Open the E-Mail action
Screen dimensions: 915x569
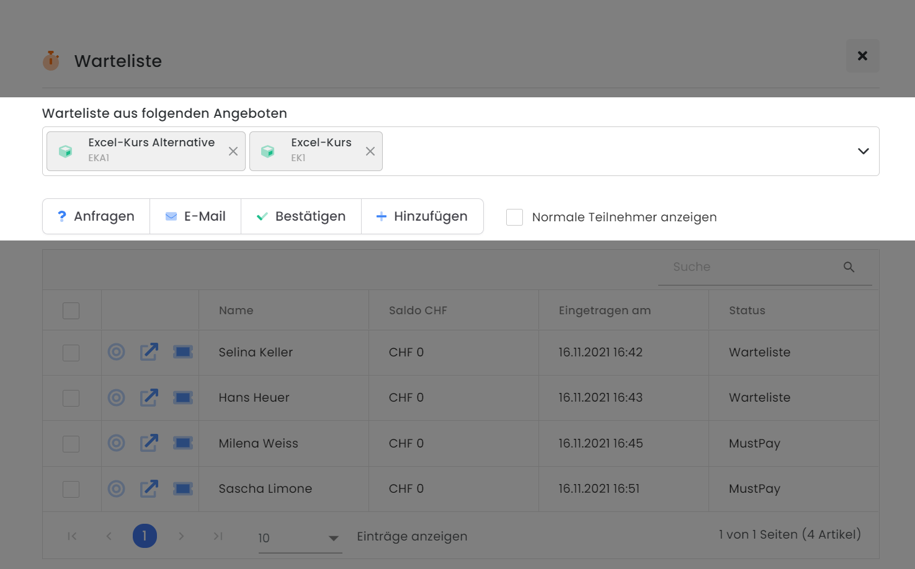tap(195, 216)
